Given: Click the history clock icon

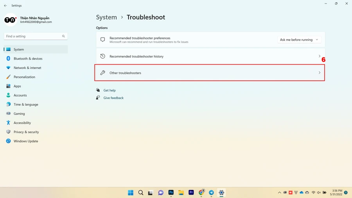Looking at the screenshot, I should tap(102, 56).
